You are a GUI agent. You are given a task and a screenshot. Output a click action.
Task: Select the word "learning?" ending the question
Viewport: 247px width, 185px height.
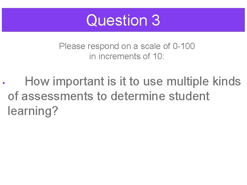33,111
